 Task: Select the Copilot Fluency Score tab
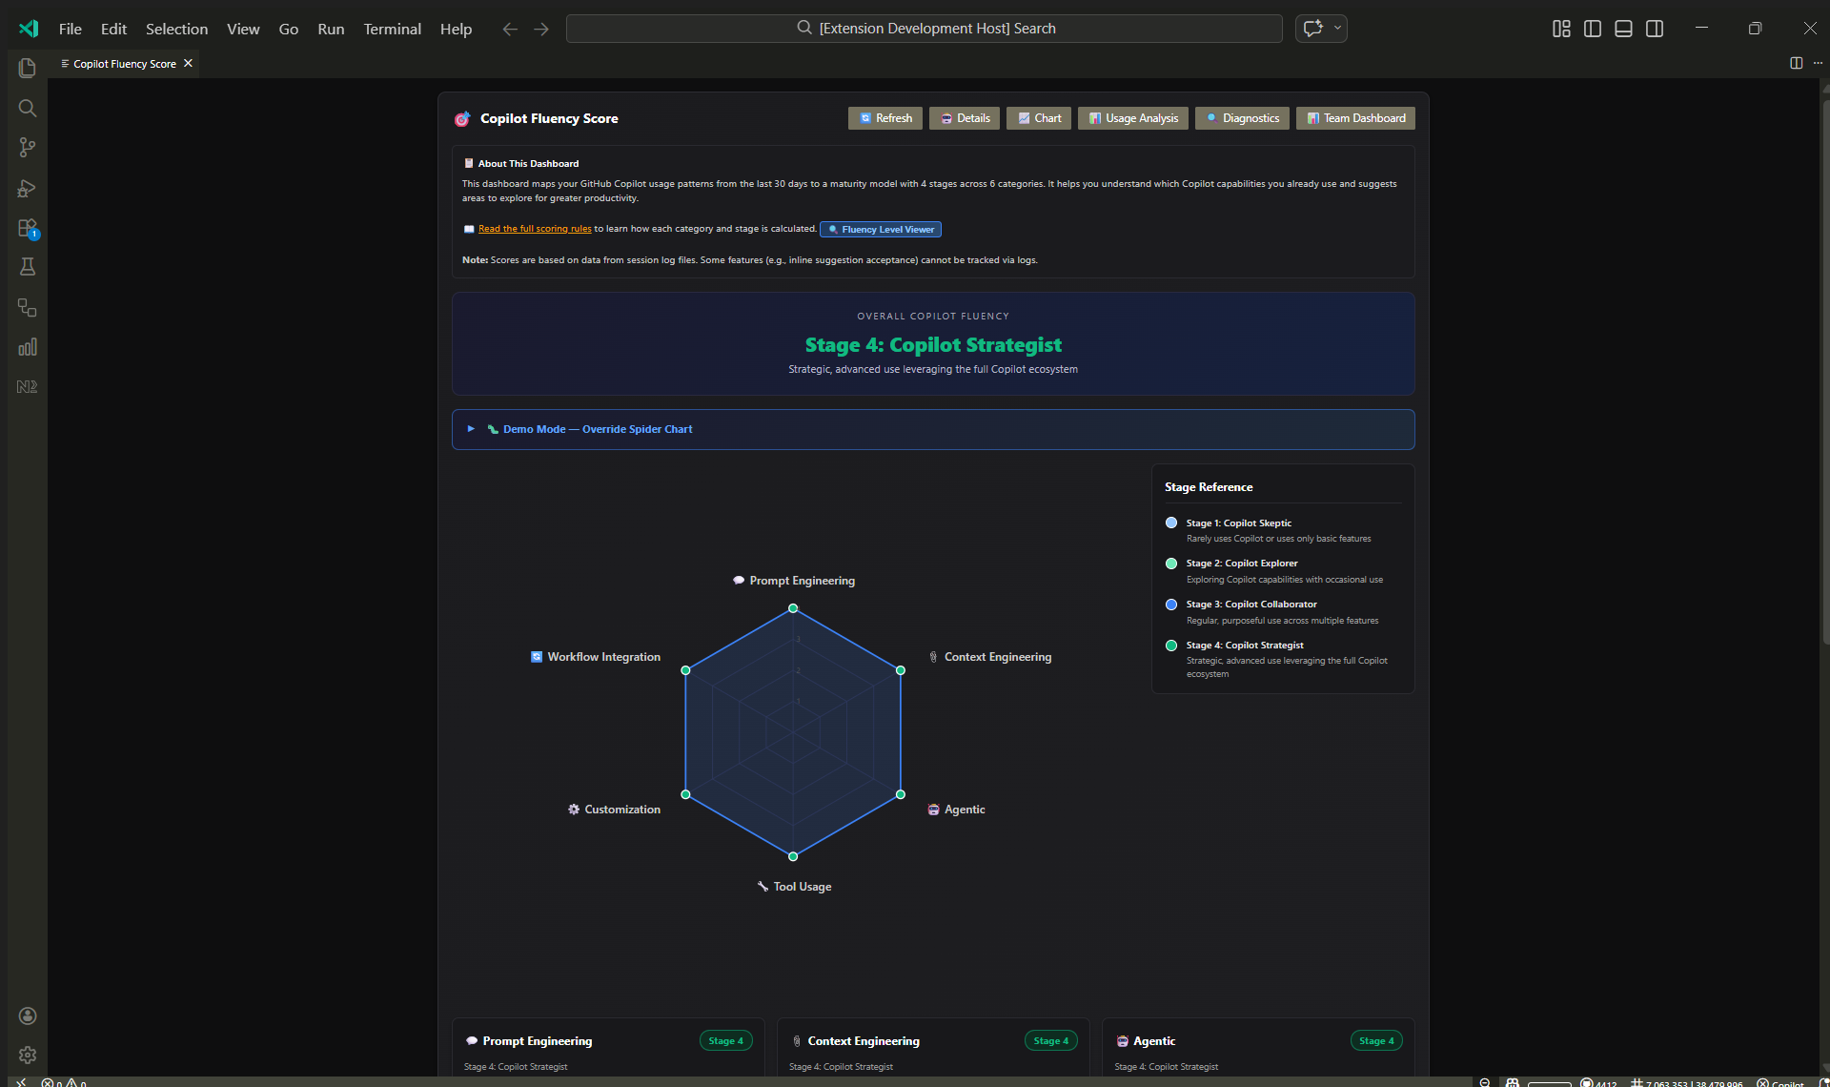point(124,64)
